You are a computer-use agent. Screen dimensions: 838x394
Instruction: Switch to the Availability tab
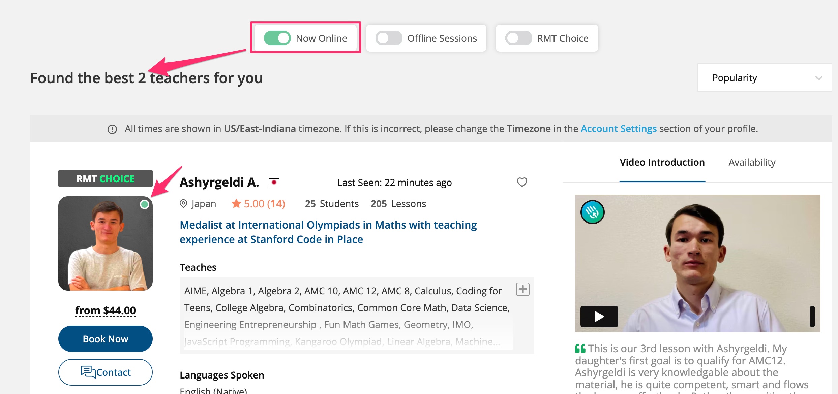coord(752,162)
